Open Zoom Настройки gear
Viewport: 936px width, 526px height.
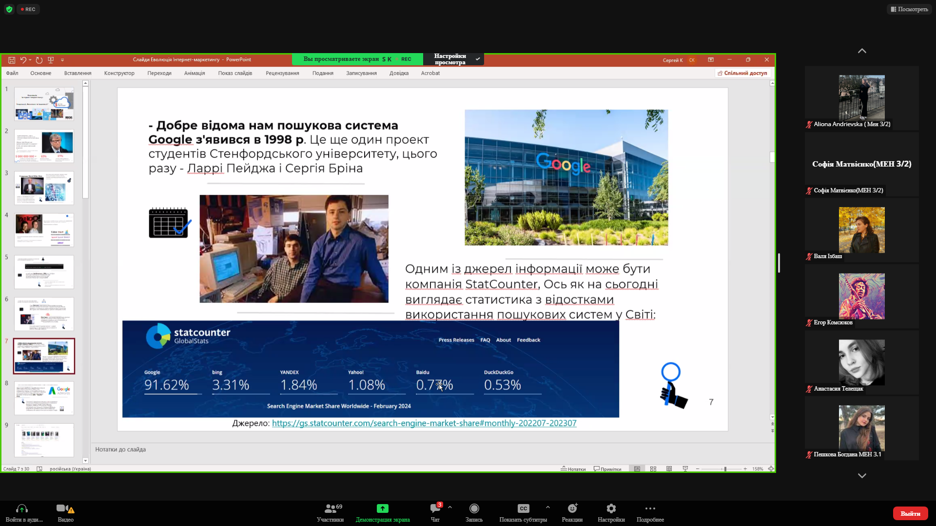(611, 513)
